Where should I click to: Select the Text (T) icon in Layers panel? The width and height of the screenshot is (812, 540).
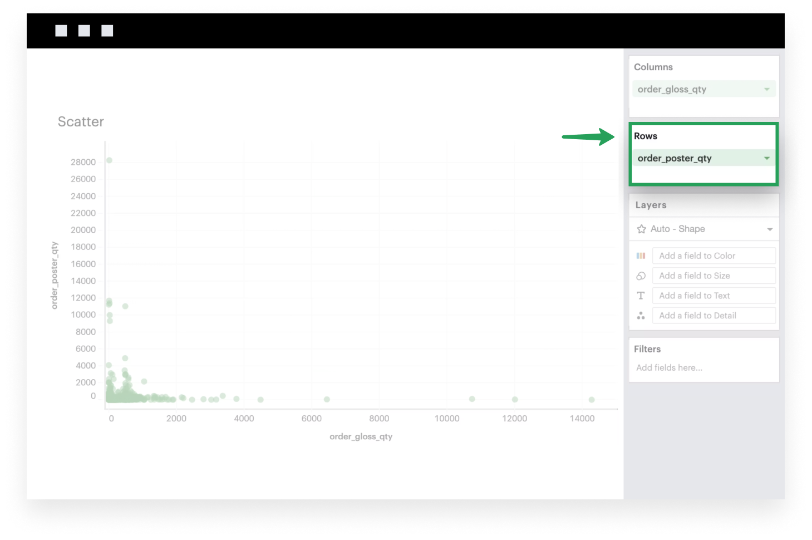pyautogui.click(x=641, y=296)
